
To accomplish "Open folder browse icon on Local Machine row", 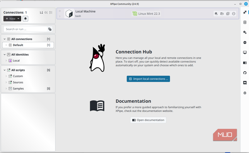I will coord(222,13).
